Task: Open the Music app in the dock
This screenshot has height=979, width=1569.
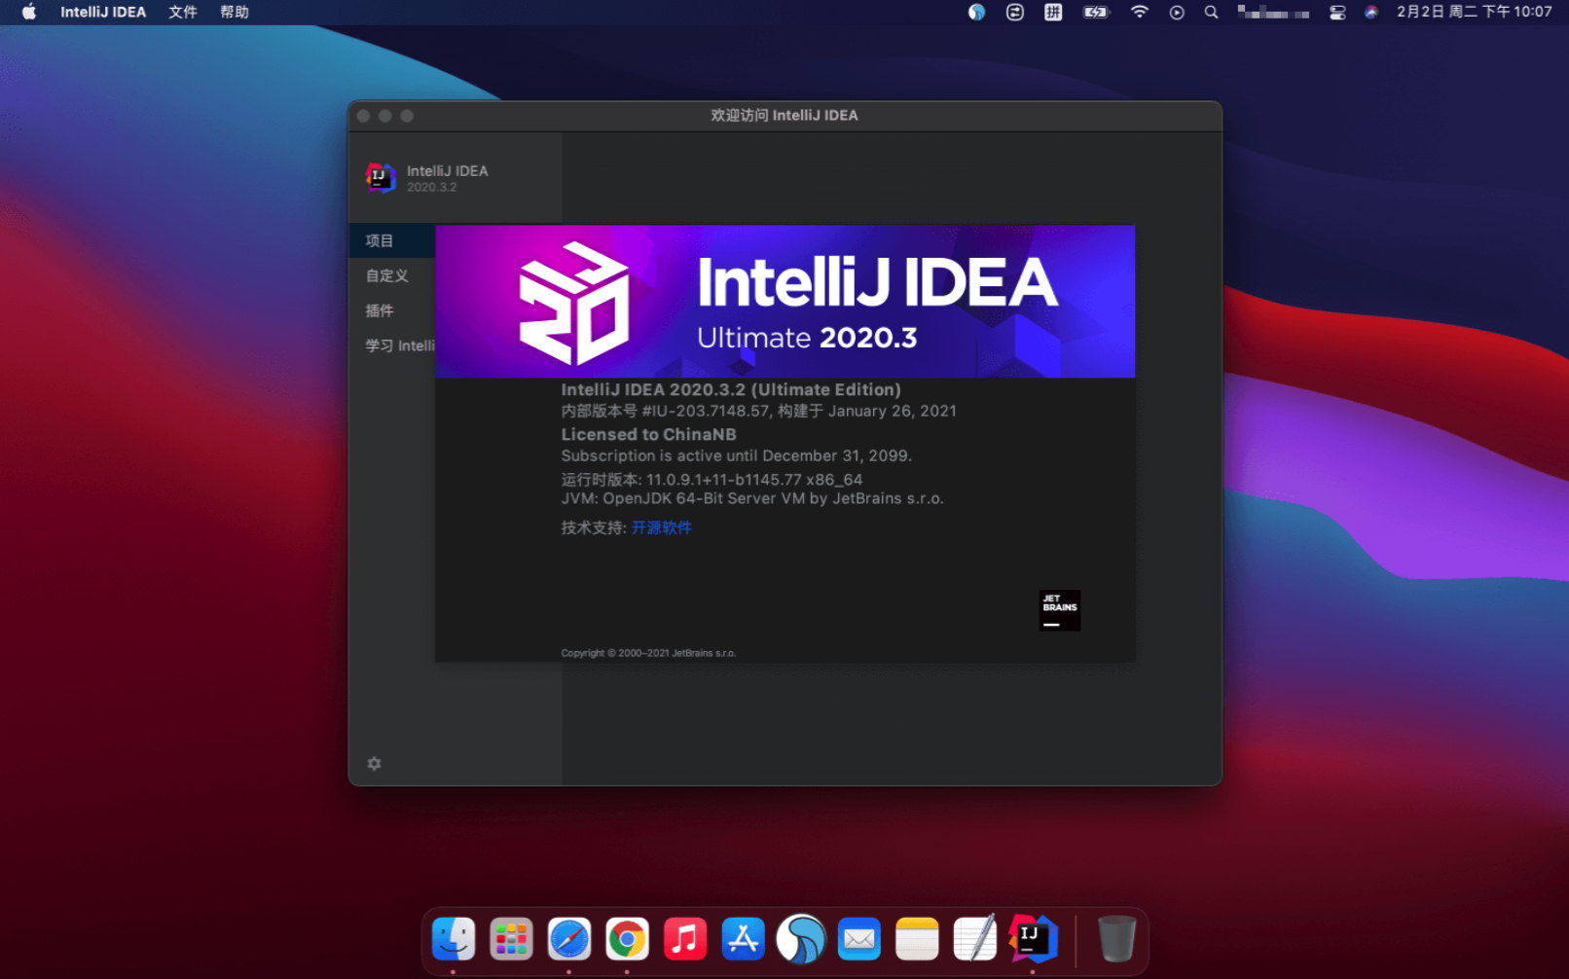Action: coord(685,939)
